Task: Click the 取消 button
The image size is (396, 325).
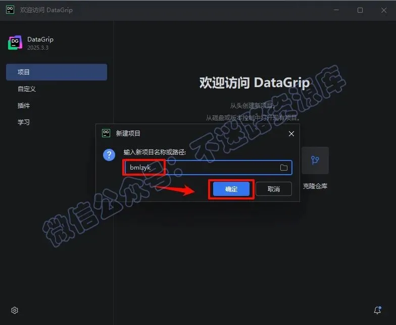Action: coord(274,189)
